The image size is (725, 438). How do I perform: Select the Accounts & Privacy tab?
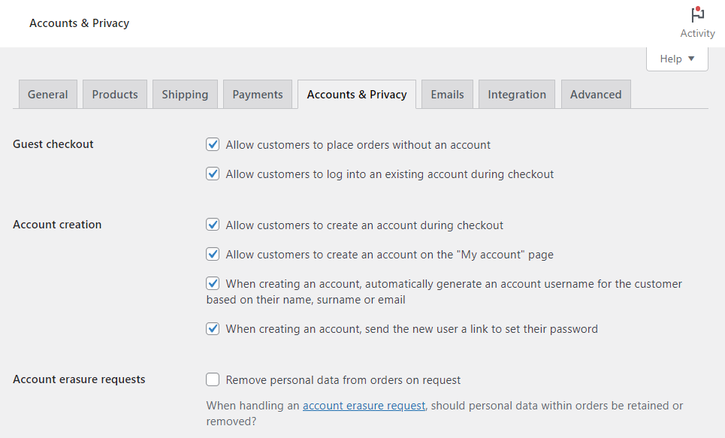tap(356, 94)
